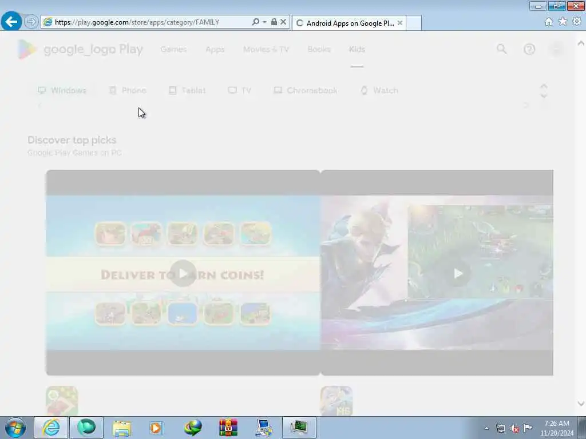
Task: Open the account avatar on Google Play
Action: point(556,49)
